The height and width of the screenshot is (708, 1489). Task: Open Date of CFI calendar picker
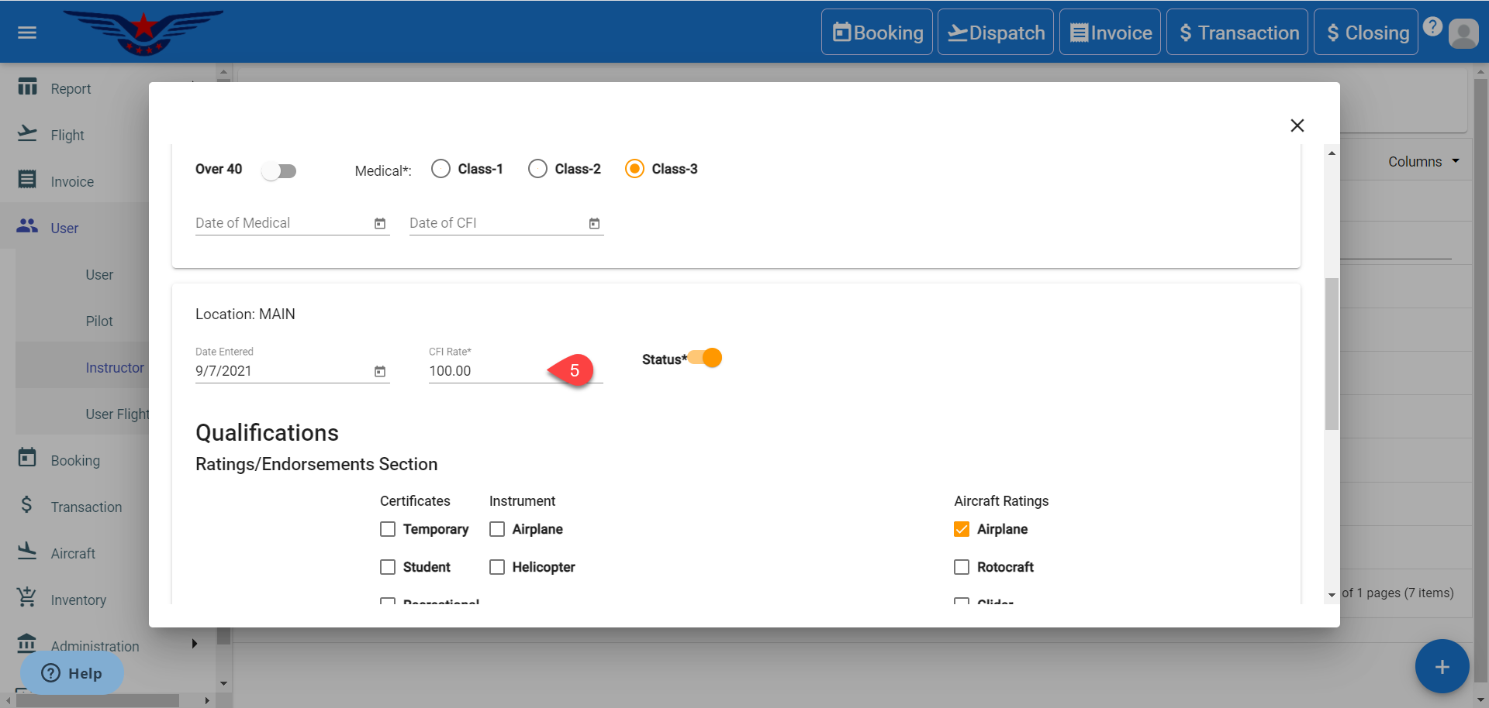[x=594, y=224]
